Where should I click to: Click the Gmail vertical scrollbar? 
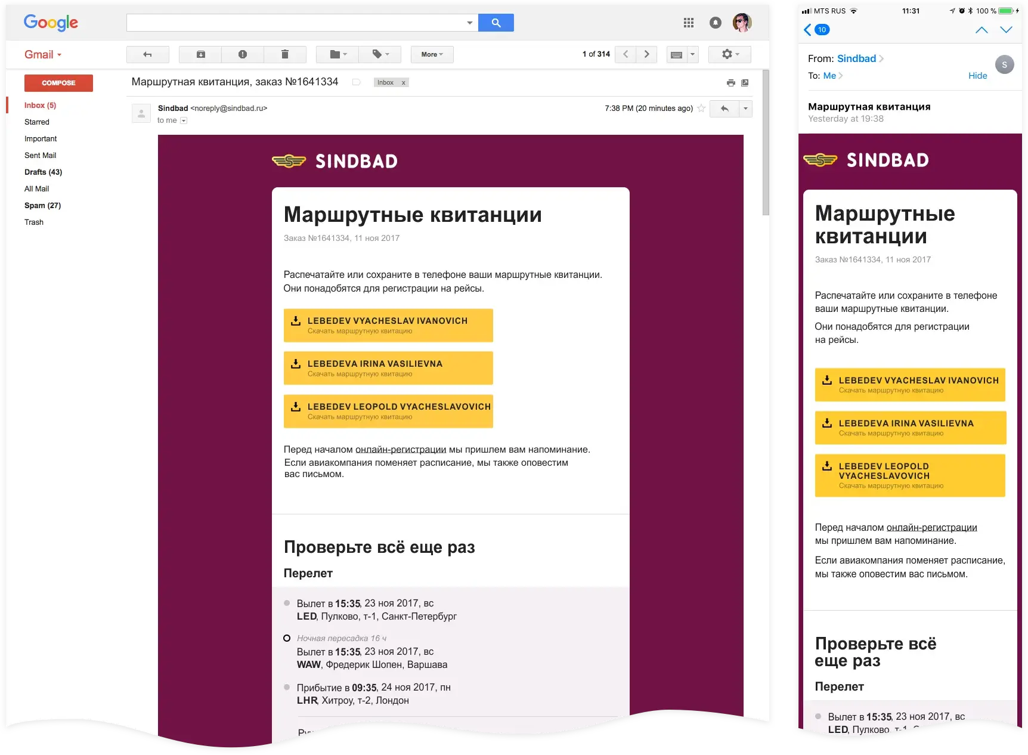tap(766, 142)
